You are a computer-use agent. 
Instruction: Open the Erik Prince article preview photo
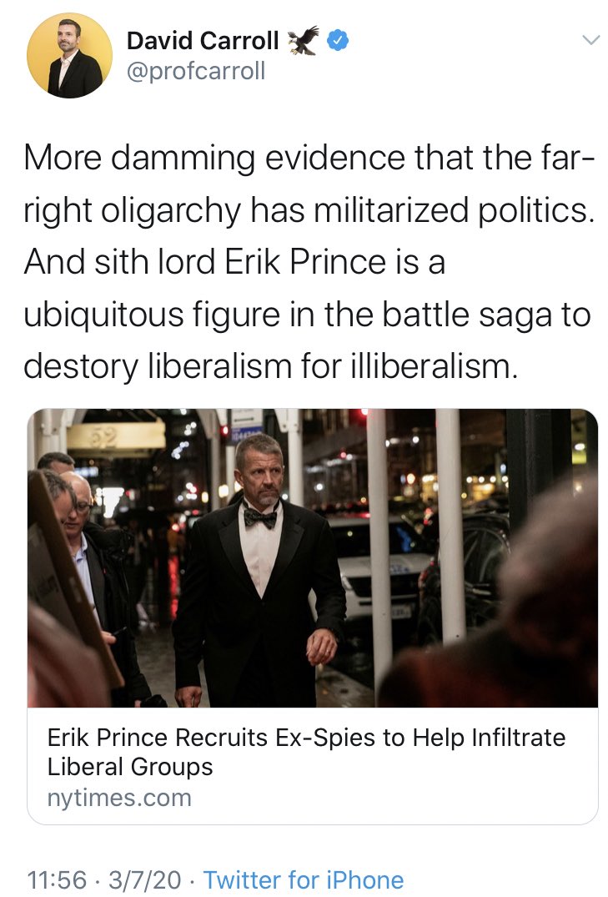(x=312, y=557)
